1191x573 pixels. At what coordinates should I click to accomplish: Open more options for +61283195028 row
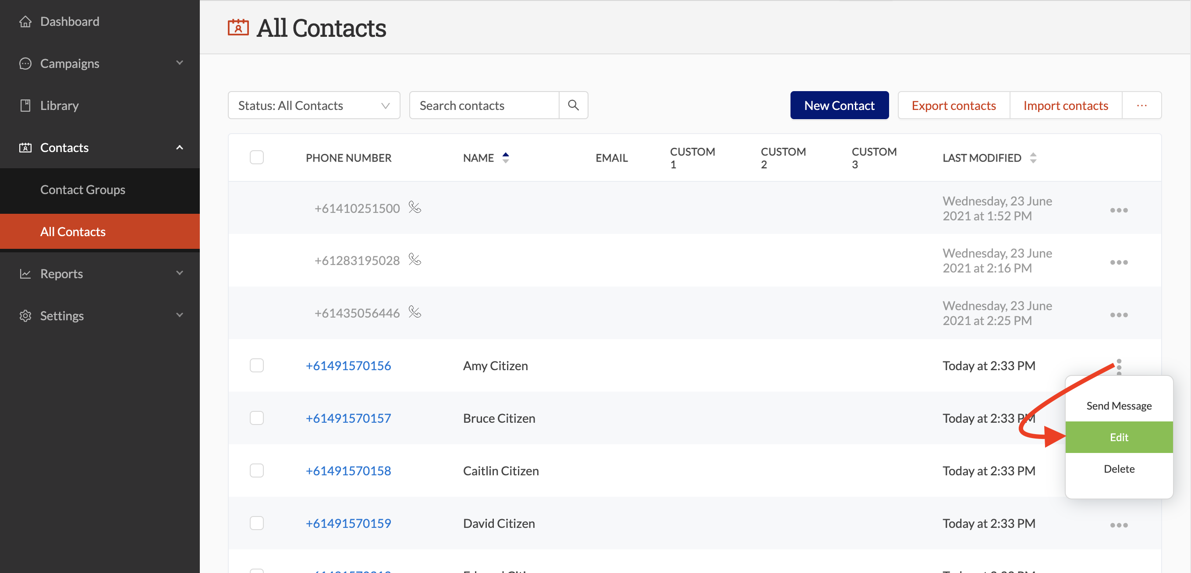pos(1119,262)
